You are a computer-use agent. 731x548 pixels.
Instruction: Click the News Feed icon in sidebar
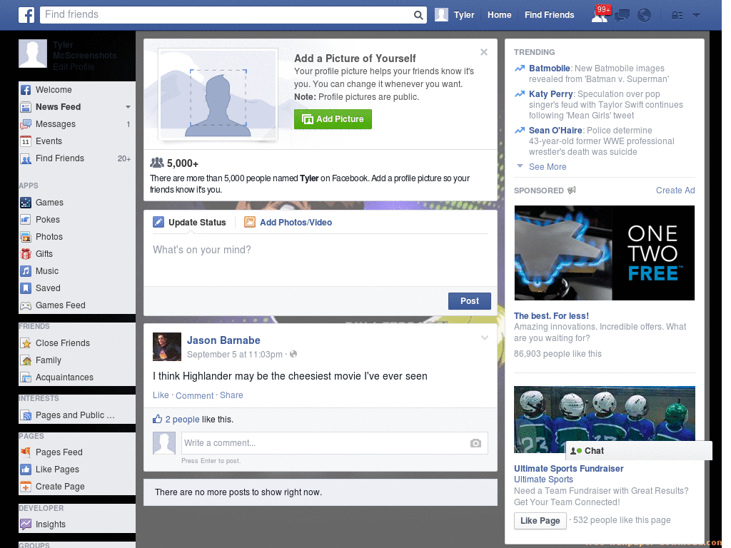pyautogui.click(x=26, y=107)
